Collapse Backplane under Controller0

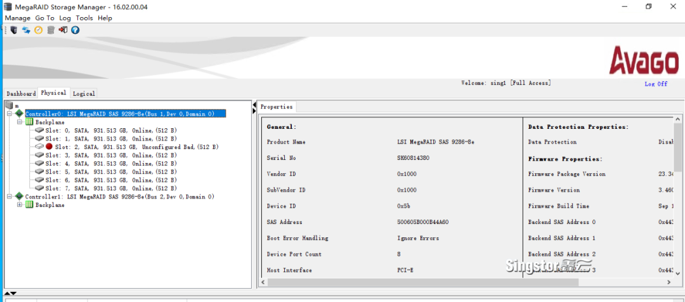[19, 122]
